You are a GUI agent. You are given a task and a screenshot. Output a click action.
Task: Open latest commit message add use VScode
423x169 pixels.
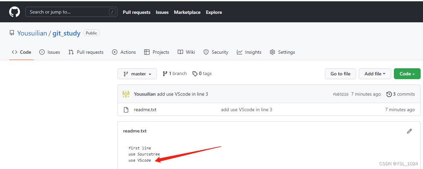click(182, 94)
